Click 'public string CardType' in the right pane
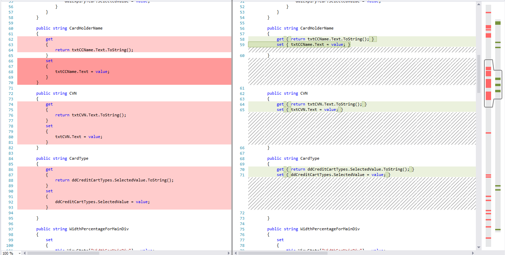 coord(293,158)
